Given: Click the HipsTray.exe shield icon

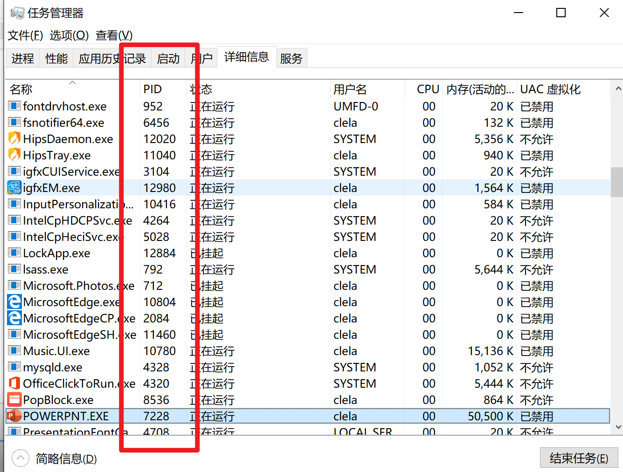Looking at the screenshot, I should pos(14,155).
